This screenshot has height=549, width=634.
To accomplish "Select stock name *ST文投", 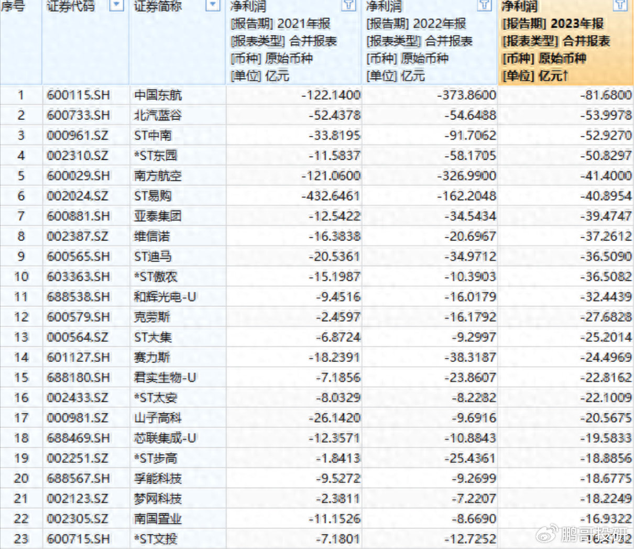I will pyautogui.click(x=156, y=539).
